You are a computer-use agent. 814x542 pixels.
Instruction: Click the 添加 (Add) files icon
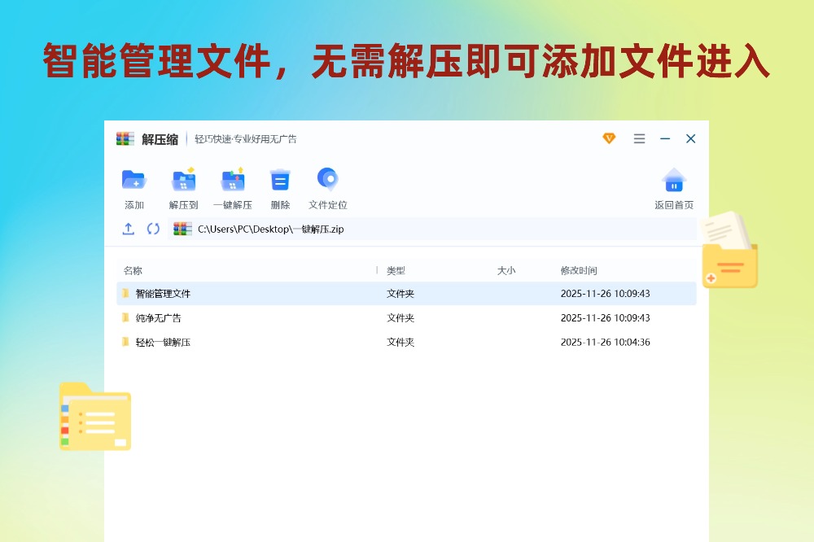(133, 181)
